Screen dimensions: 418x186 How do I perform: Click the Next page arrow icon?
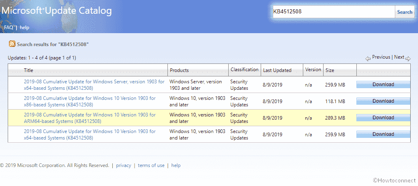point(408,59)
